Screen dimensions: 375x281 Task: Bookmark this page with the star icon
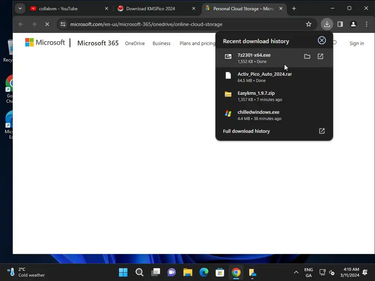309,24
